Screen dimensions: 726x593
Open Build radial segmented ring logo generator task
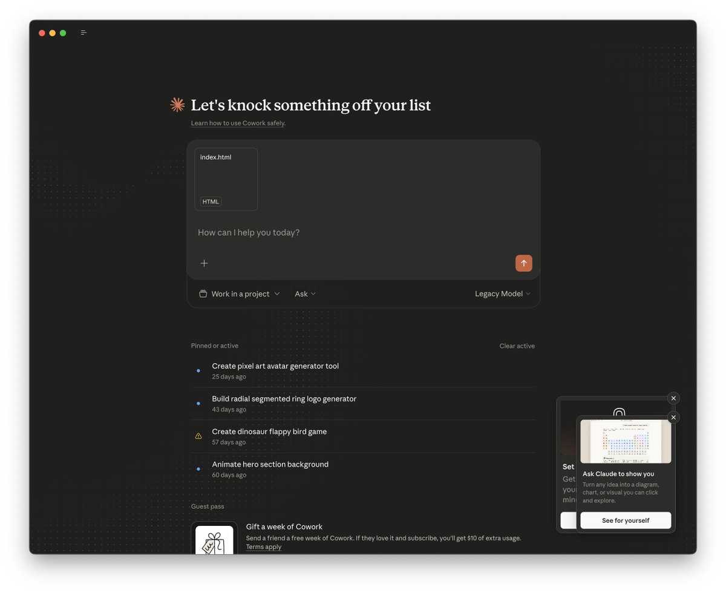[363, 404]
